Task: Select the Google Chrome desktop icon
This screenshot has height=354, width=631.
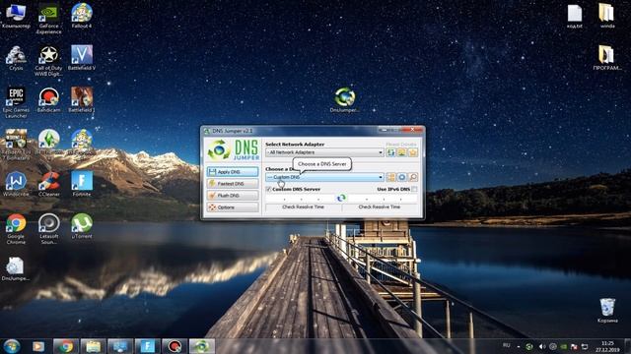Action: point(16,229)
